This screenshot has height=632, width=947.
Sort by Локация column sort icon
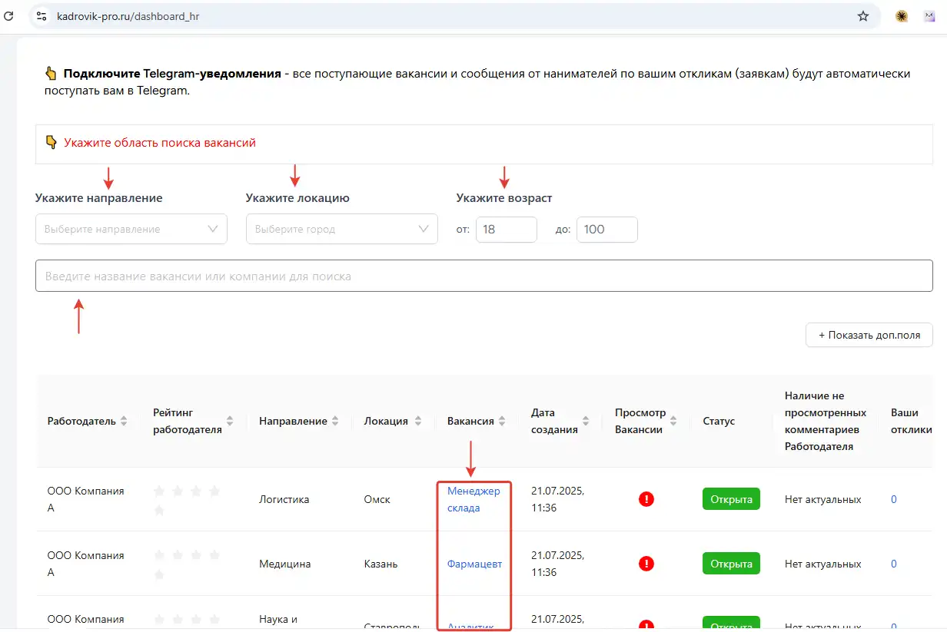point(418,421)
